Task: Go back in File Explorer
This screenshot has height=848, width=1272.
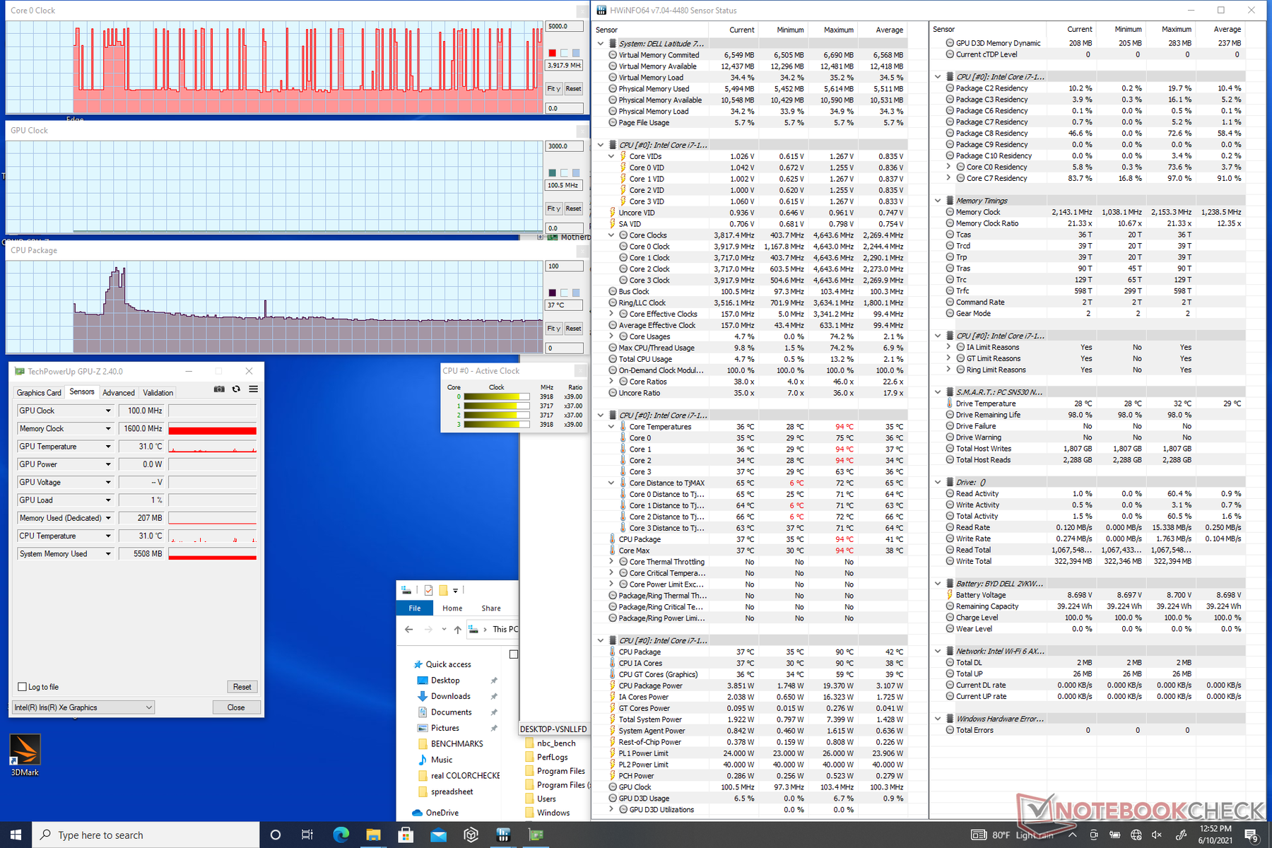Action: point(409,629)
